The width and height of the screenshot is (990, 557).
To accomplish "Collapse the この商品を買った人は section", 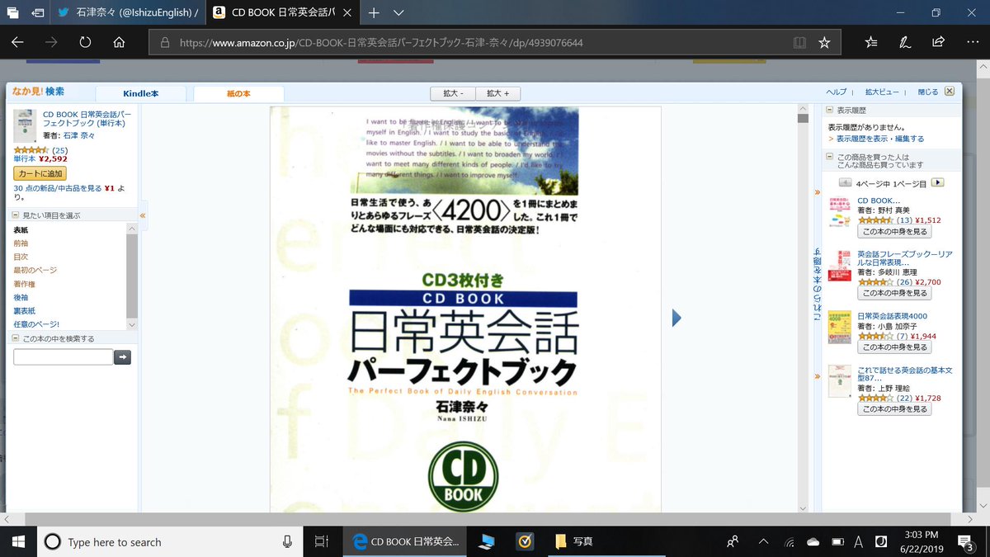I will pos(831,156).
